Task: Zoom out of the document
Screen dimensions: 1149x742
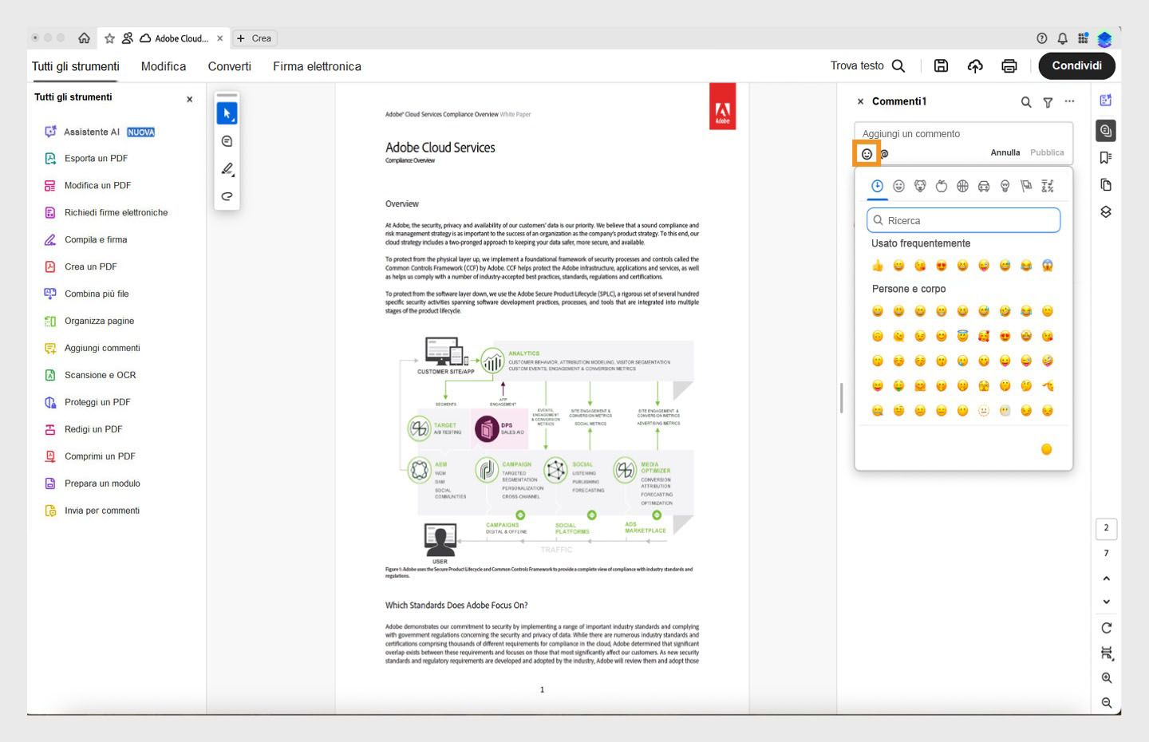Action: tap(1107, 703)
